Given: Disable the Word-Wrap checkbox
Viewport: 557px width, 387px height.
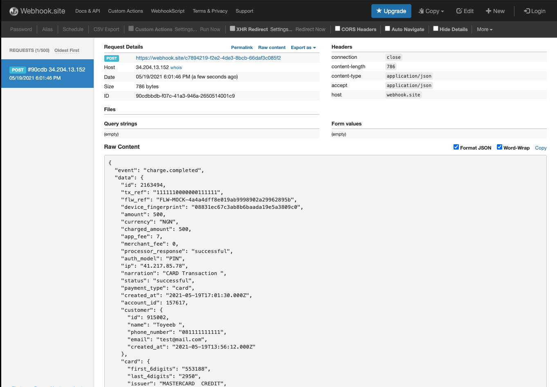Looking at the screenshot, I should (x=499, y=147).
